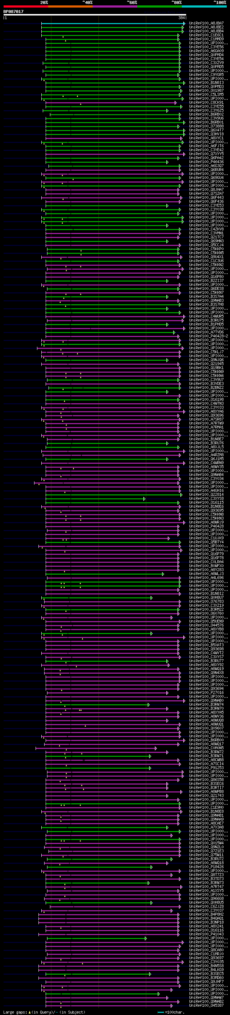The width and height of the screenshot is (230, 1015).
Task: Click hit label UniRef100_Q7XYY5
Action: 206,154
